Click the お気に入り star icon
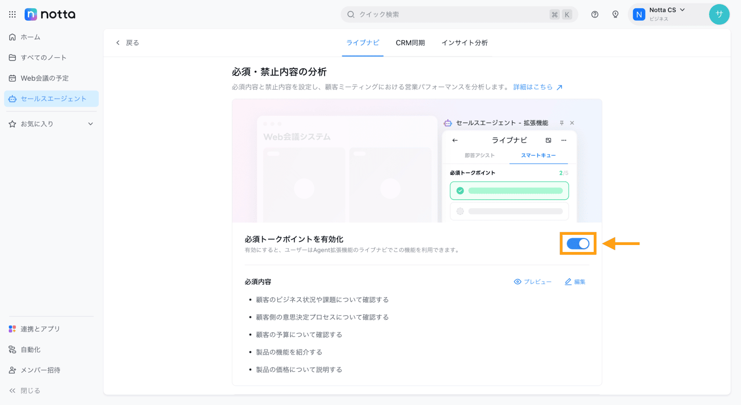 pos(13,124)
